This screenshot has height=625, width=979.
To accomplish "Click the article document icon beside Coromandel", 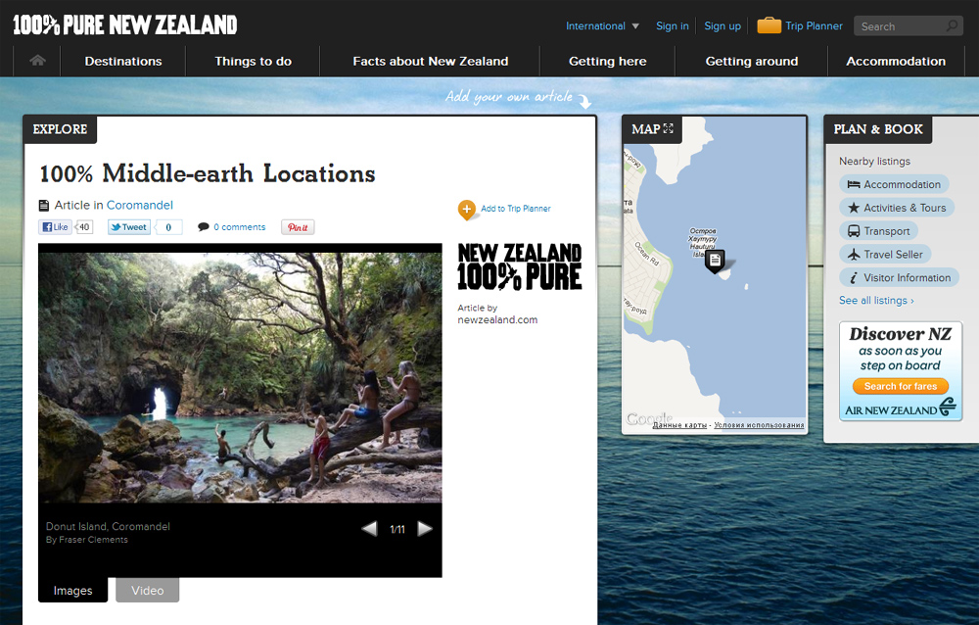I will click(44, 205).
